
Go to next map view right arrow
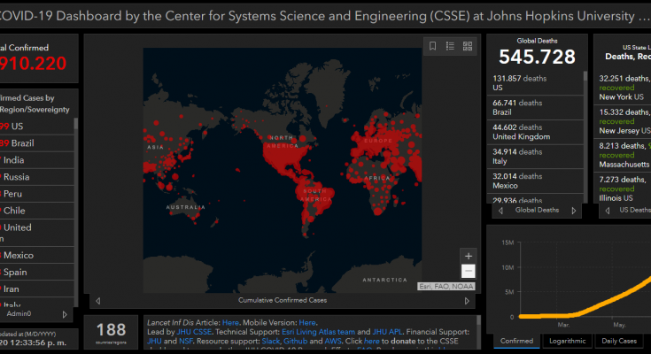[467, 301]
